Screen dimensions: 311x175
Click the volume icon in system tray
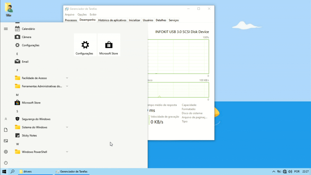(290, 172)
